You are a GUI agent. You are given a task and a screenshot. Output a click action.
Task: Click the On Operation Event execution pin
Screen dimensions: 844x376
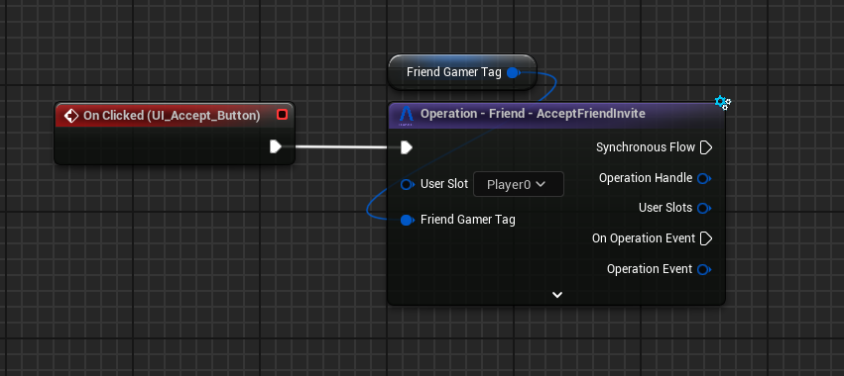tap(706, 238)
